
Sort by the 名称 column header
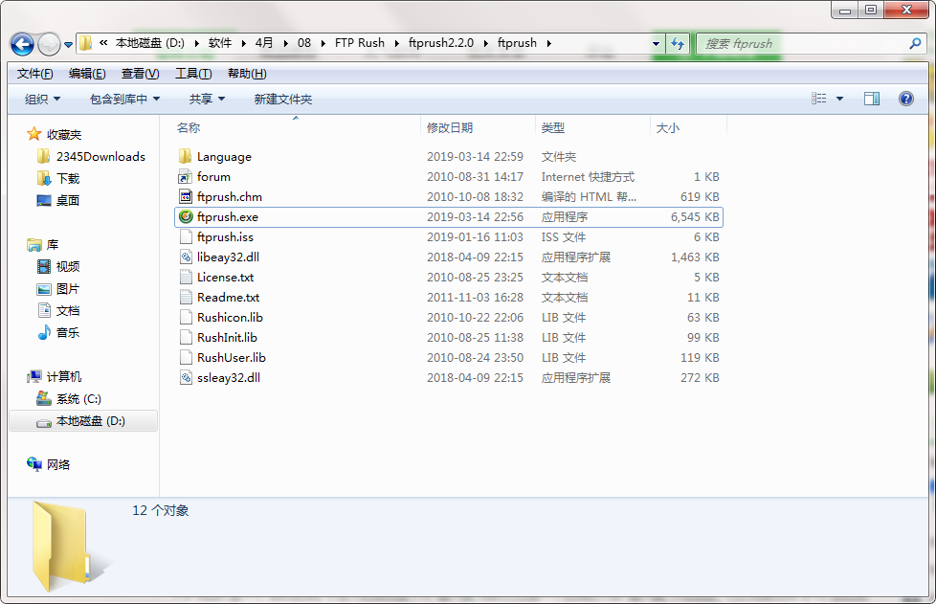tap(189, 127)
